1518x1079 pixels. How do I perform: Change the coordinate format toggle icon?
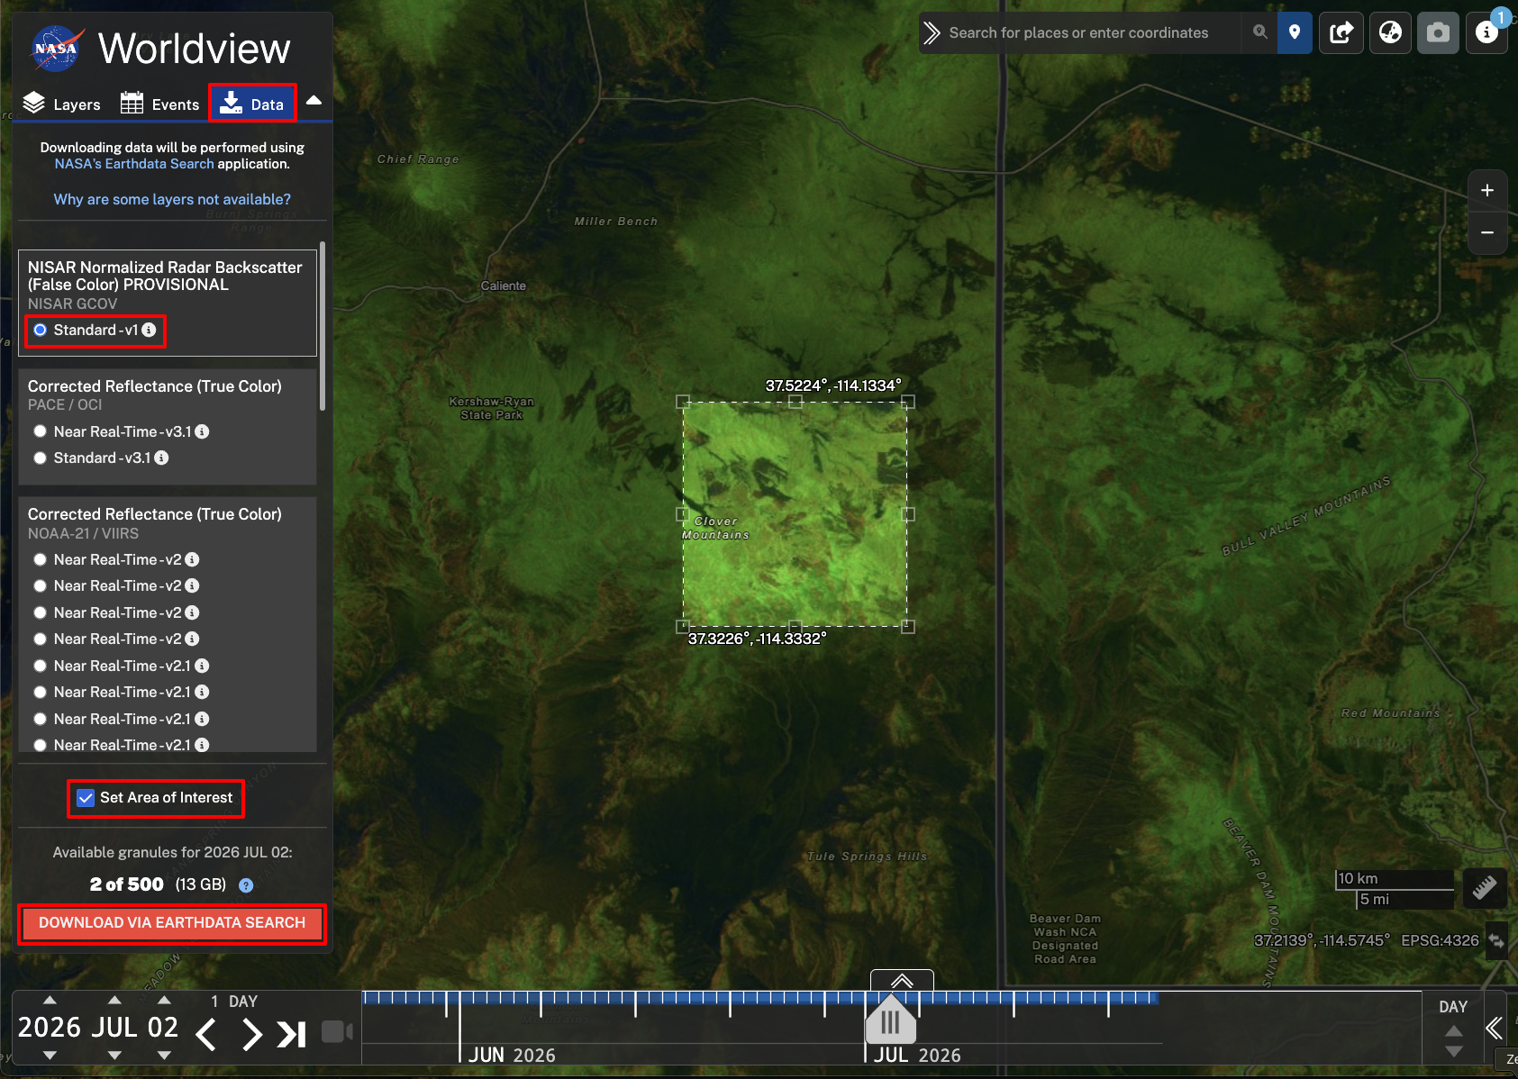point(1496,940)
